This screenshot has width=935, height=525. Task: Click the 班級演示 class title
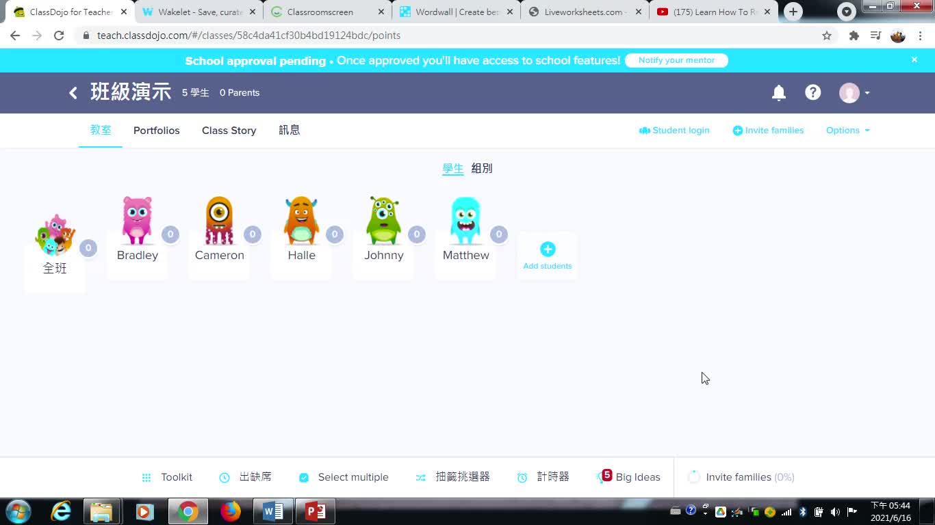[x=131, y=92]
